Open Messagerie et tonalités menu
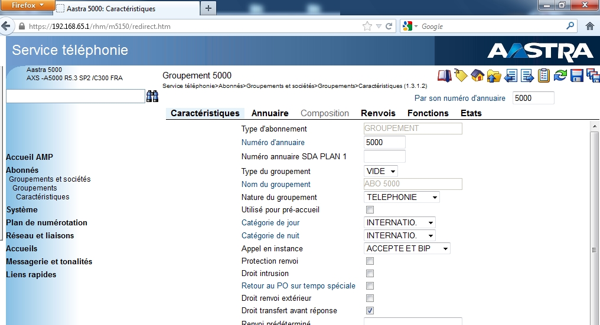The image size is (600, 325). coord(49,261)
